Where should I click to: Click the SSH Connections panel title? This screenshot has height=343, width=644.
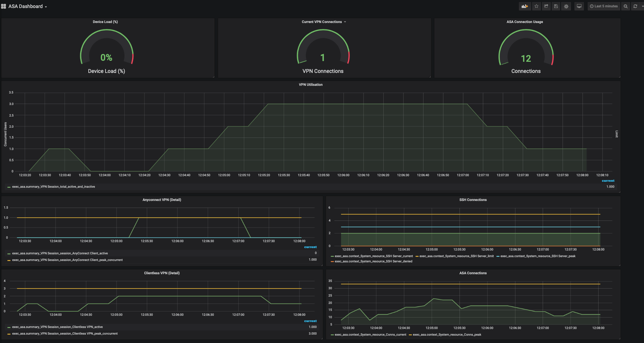click(x=473, y=200)
